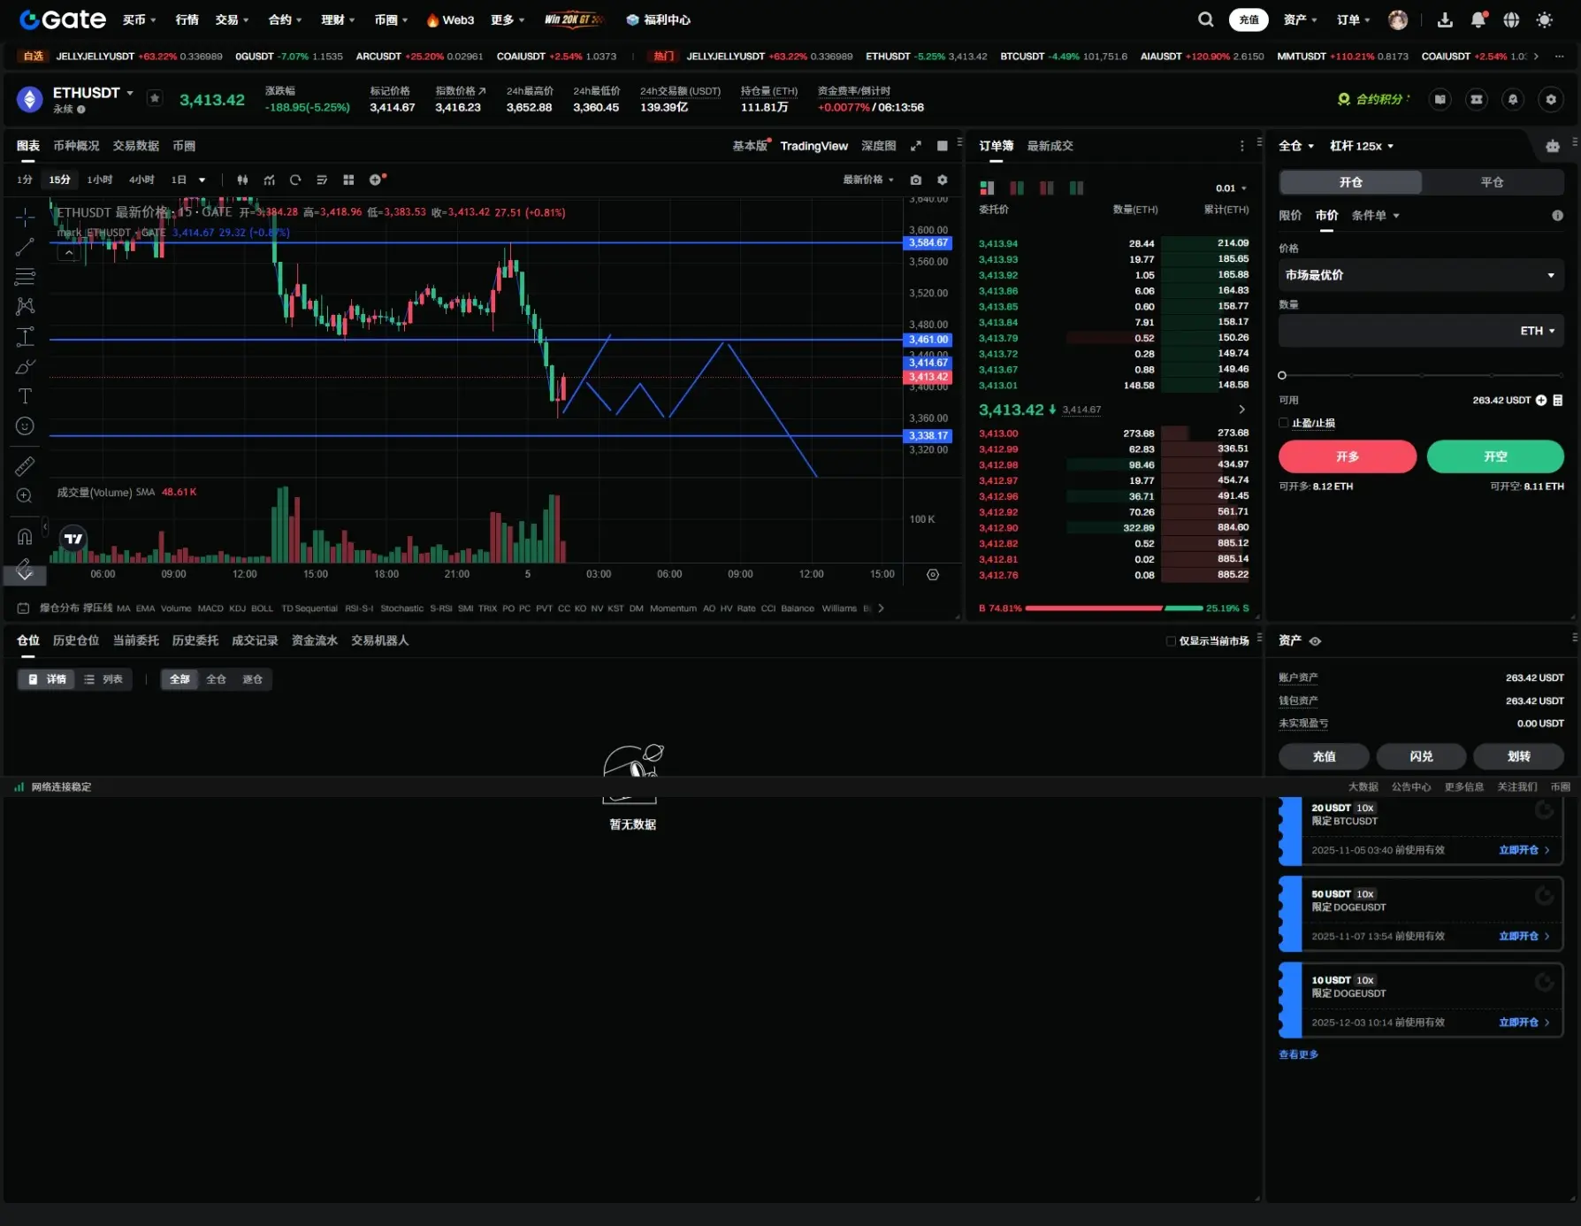
Task: Open the 最新成交 recent trades tab
Action: (x=1050, y=146)
